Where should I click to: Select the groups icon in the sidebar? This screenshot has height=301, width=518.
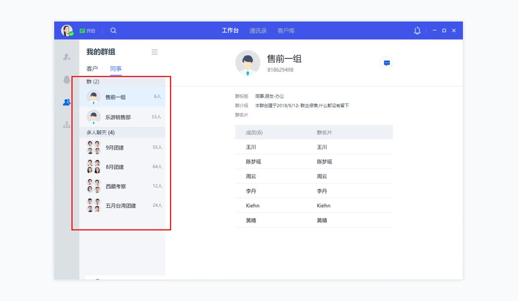65,101
